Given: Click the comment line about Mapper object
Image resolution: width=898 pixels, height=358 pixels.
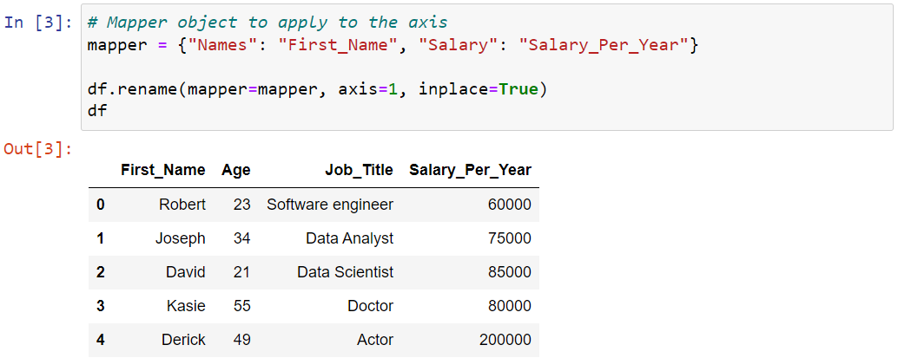Looking at the screenshot, I should (x=267, y=23).
